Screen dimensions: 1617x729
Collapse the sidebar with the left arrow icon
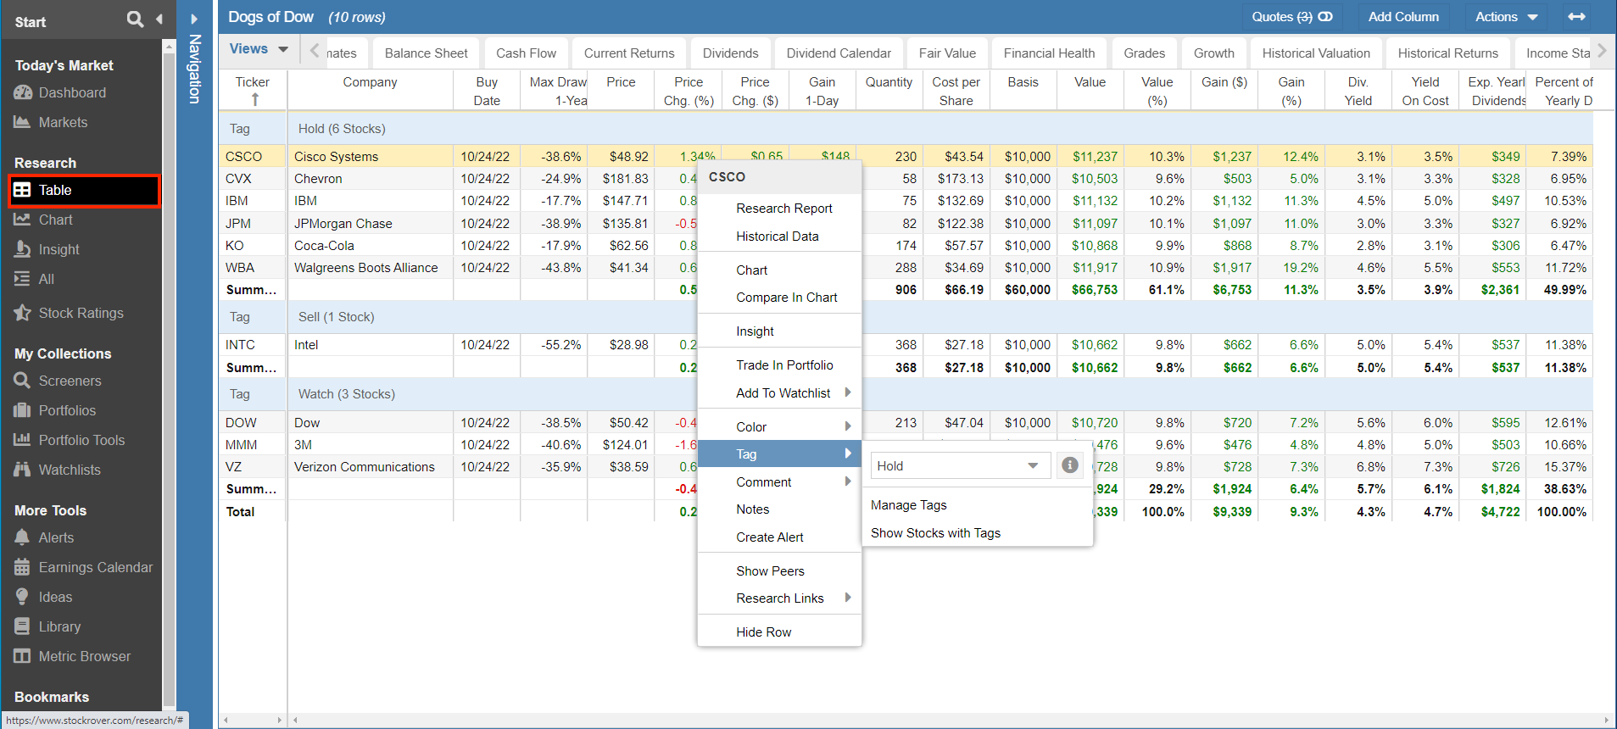159,19
